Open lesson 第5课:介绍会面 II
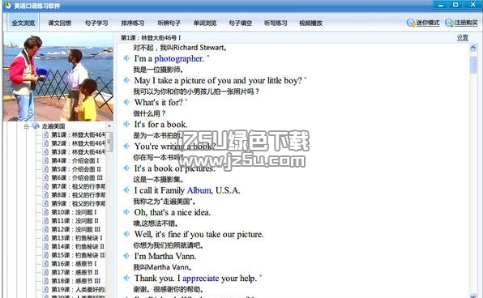This screenshot has height=298, width=483. click(x=76, y=169)
